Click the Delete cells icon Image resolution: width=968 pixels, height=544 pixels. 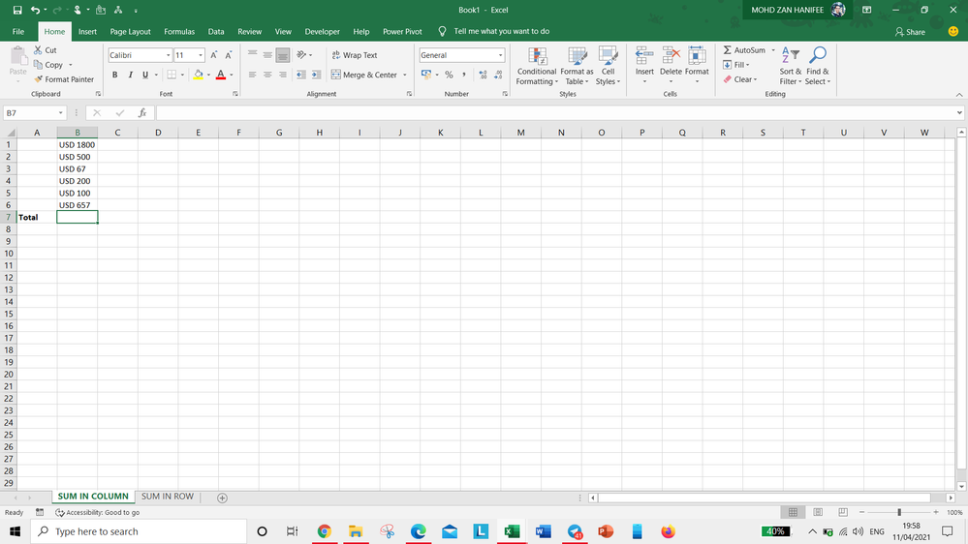tap(671, 57)
